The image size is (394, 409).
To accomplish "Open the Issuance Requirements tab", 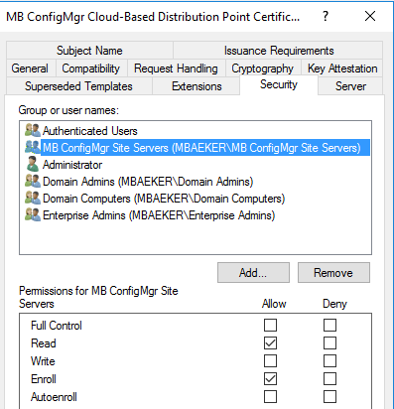I will click(279, 51).
